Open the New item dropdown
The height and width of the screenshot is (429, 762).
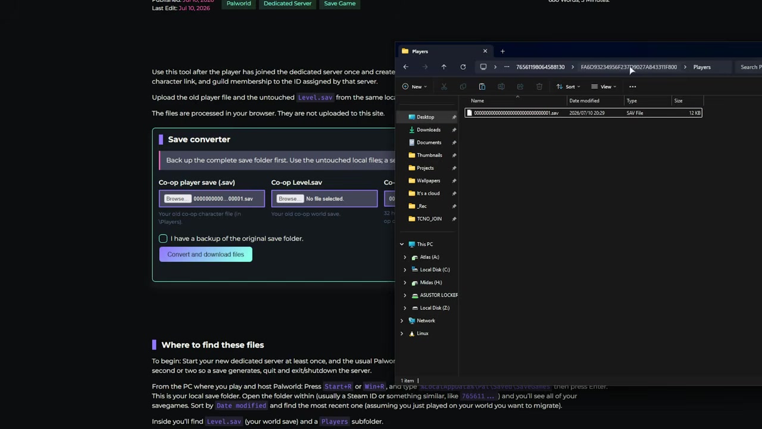point(414,86)
